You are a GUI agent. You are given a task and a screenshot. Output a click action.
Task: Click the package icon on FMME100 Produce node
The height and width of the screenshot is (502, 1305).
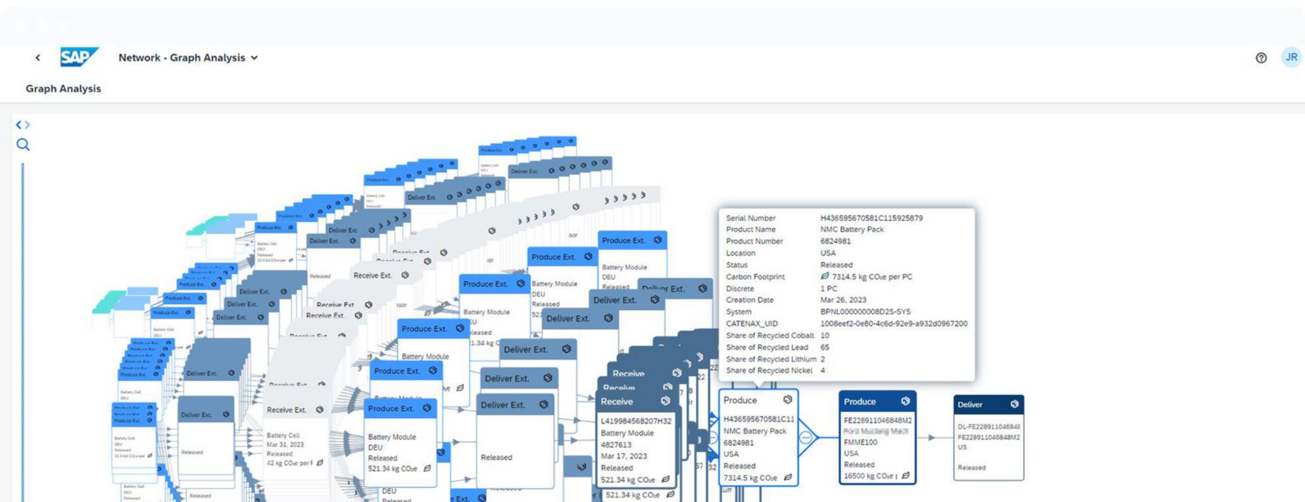(905, 401)
